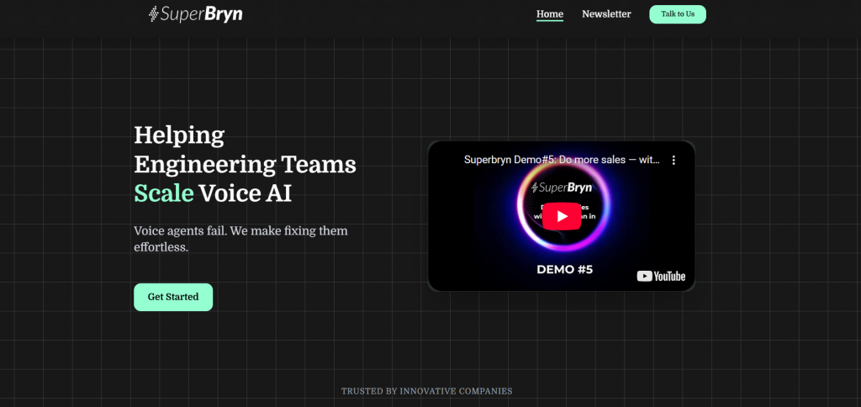Screen dimensions: 861x407
Task: Open the Newsletter page
Action: (606, 14)
